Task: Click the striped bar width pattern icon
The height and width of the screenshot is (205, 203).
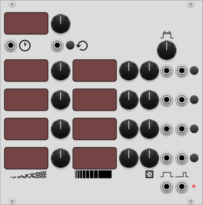Action: pos(93,174)
